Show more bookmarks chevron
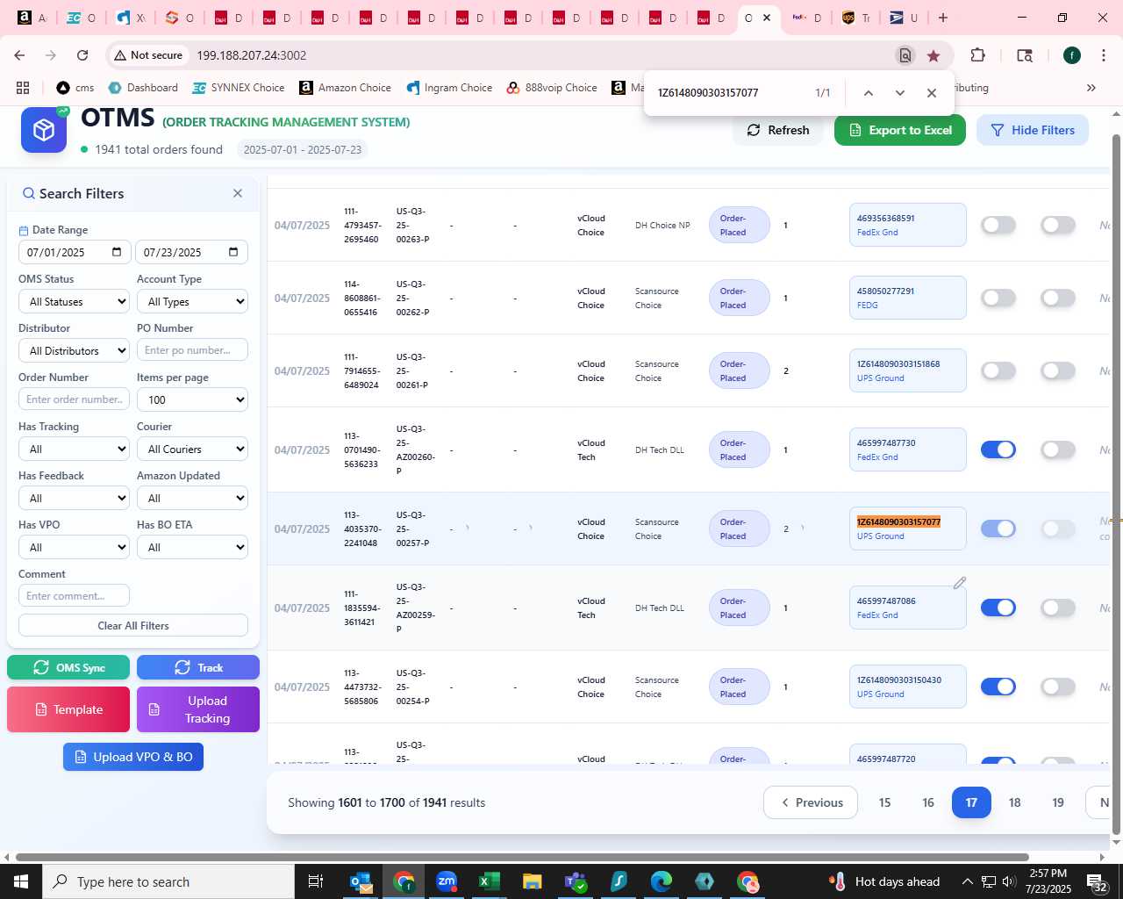Screen dimensions: 1123x899 point(1091,88)
